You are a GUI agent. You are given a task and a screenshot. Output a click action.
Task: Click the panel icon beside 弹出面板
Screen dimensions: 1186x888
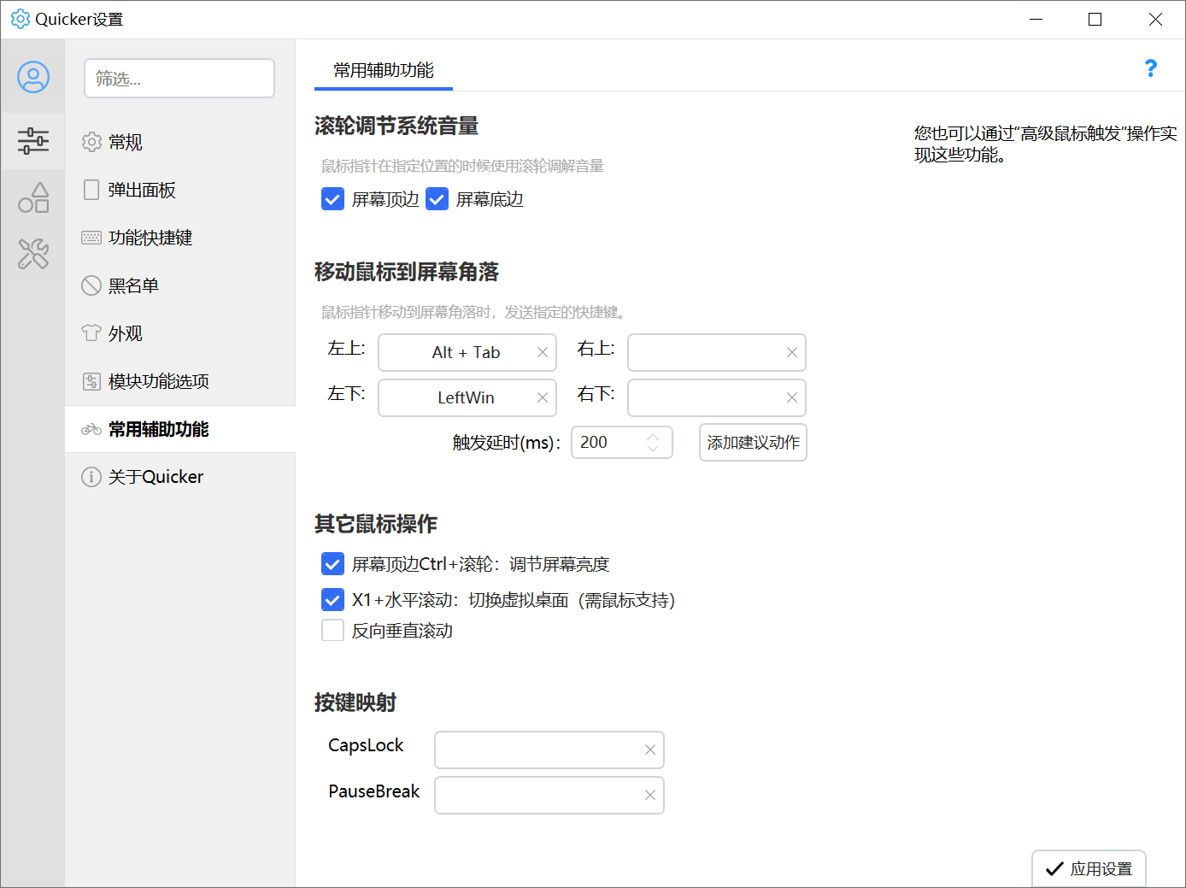tap(91, 190)
